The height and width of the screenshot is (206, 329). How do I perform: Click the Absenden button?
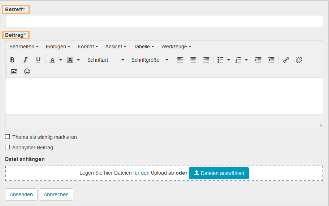(x=21, y=194)
